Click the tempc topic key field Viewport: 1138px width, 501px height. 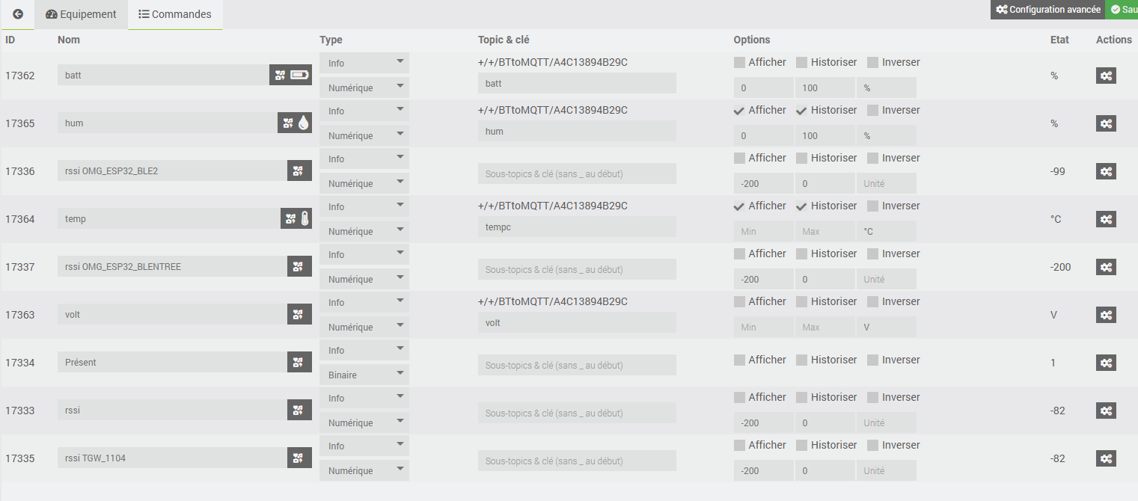point(577,227)
